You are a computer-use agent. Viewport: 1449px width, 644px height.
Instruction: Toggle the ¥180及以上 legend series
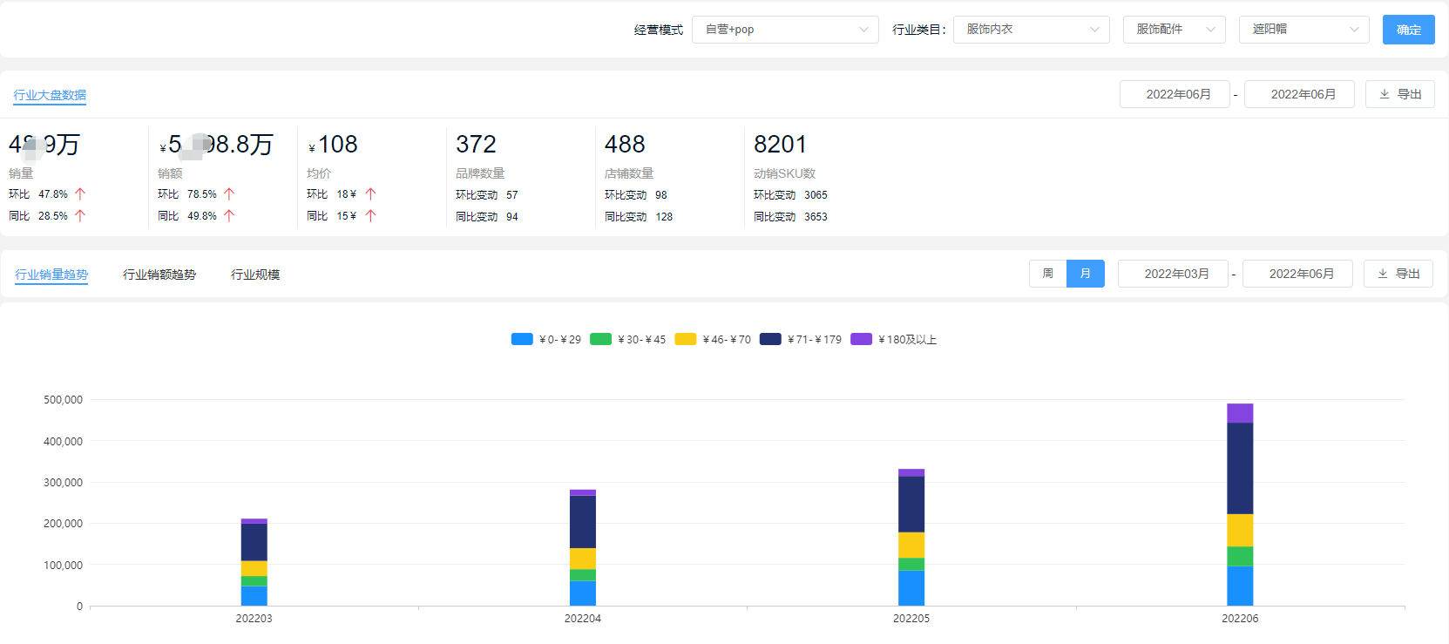(x=894, y=340)
